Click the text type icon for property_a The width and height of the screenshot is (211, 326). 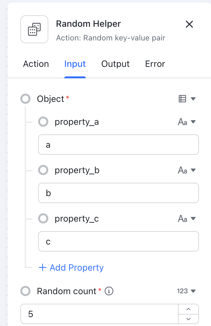[x=182, y=122]
